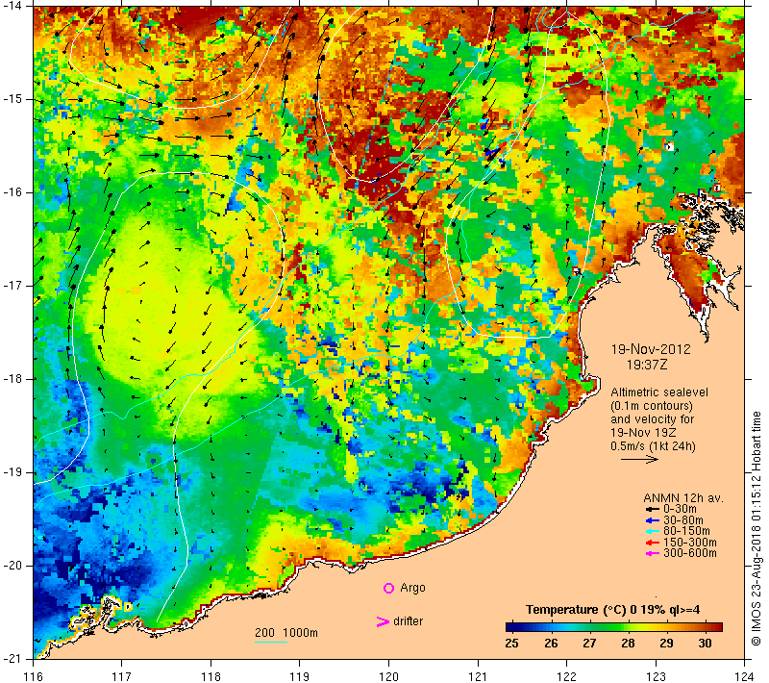This screenshot has width=769, height=683.
Task: Click the longitude axis label 116
Action: click(34, 676)
